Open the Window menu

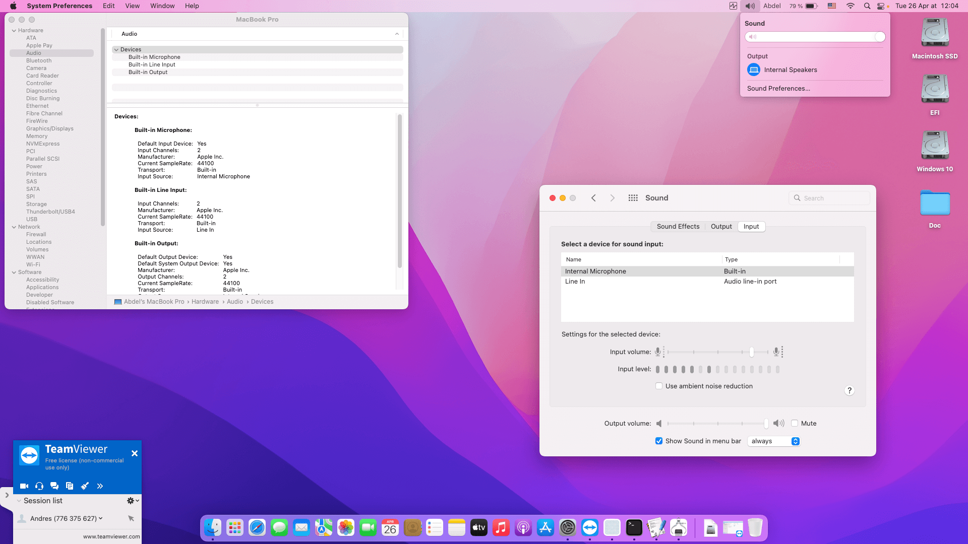click(x=162, y=6)
